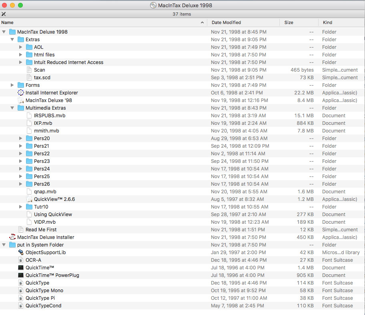Expand the AOL folder
Screen dimensions: 365x315
(x=20, y=47)
